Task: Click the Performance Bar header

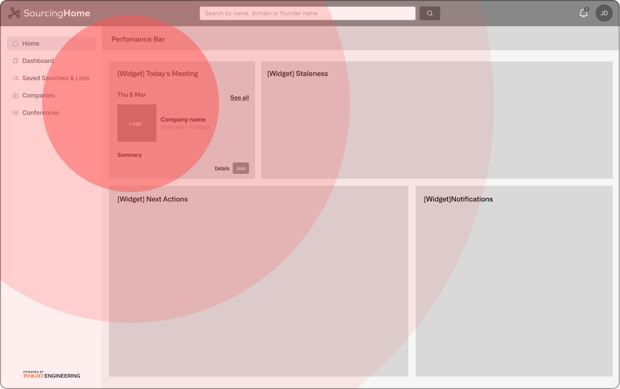Action: [138, 39]
